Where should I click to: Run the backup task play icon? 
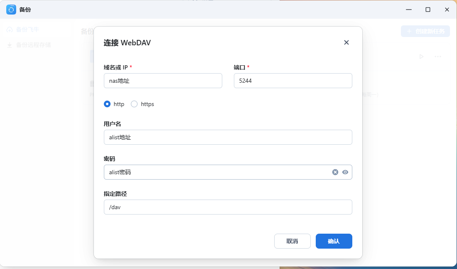(x=421, y=57)
